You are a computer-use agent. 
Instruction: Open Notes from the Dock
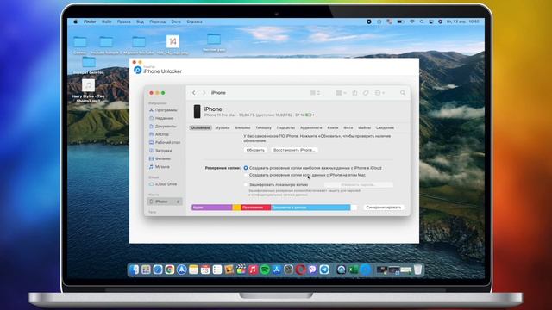click(193, 270)
